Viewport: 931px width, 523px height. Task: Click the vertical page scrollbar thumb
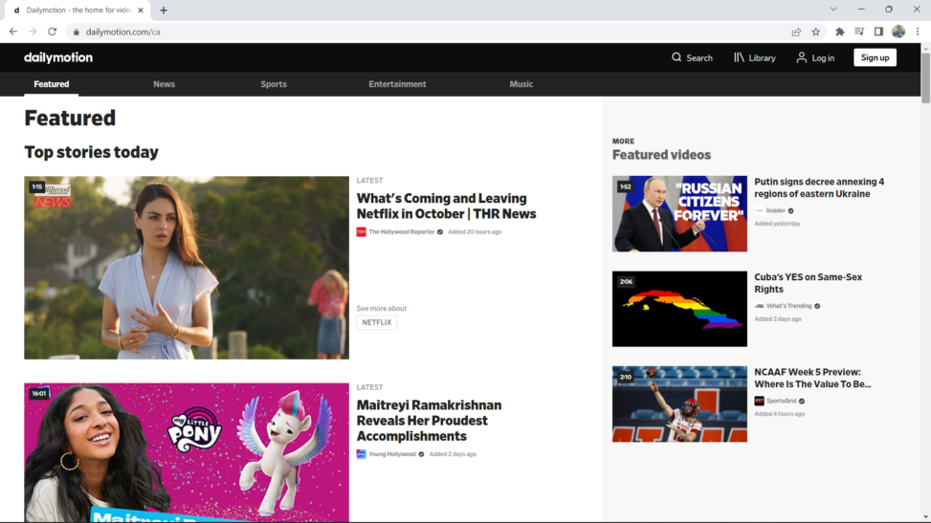925,77
